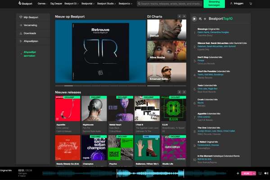
Task: Open the shopping cart icon
Action: (251, 4)
